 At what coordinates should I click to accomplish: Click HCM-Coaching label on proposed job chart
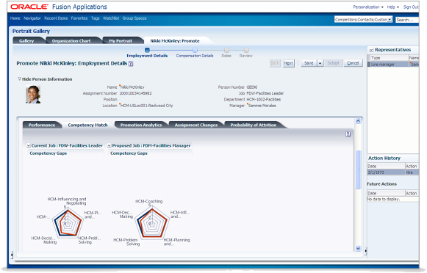pos(149,201)
